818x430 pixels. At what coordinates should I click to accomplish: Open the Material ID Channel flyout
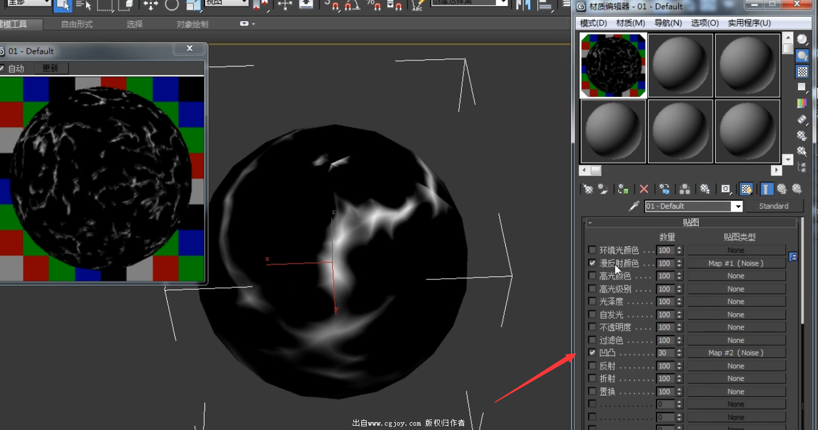tap(726, 189)
